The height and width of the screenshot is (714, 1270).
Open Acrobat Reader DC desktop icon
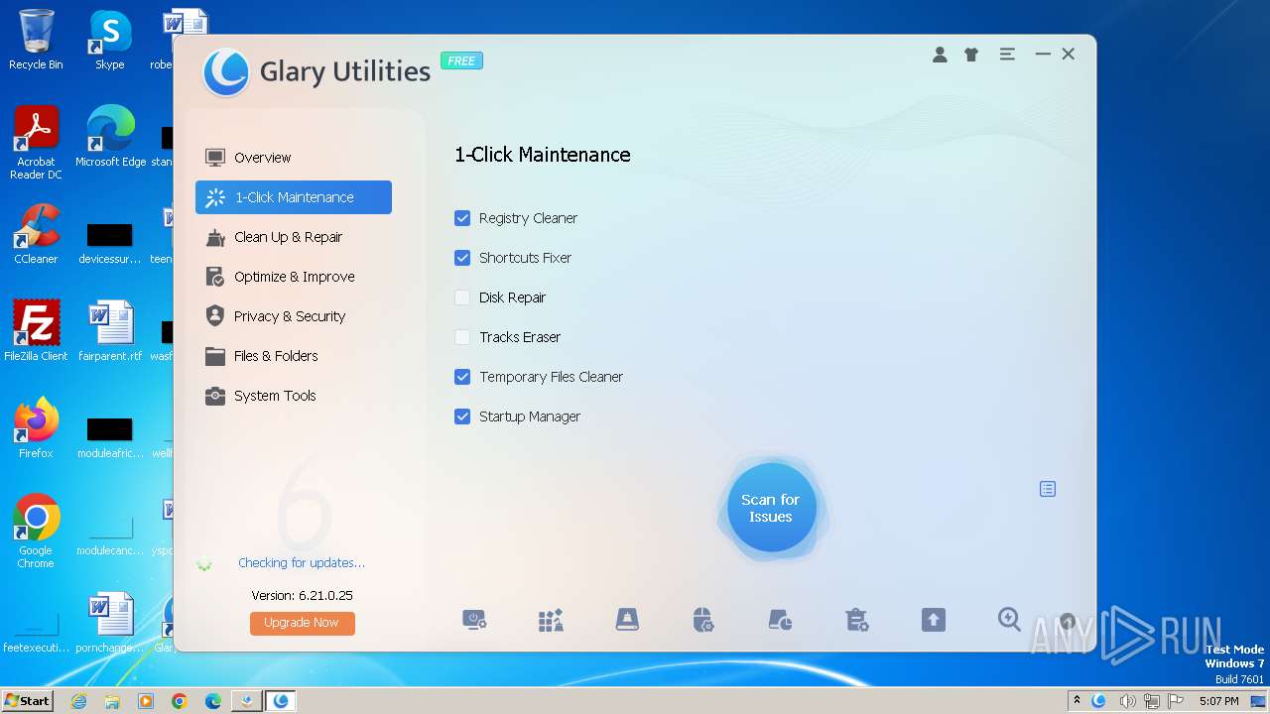point(36,143)
